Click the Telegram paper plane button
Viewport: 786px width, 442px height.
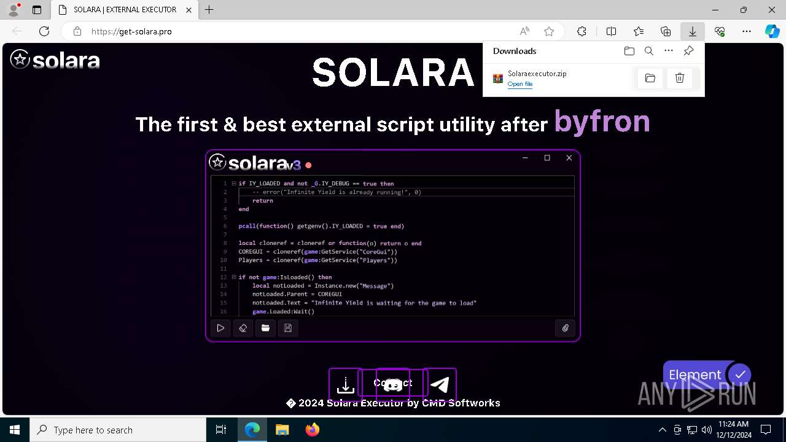[440, 385]
